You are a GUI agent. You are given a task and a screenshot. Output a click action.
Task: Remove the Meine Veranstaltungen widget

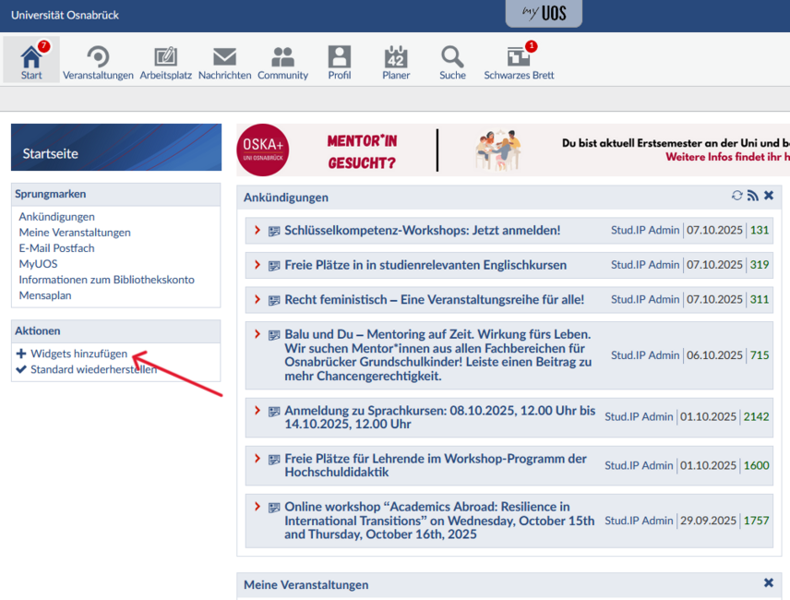point(769,583)
